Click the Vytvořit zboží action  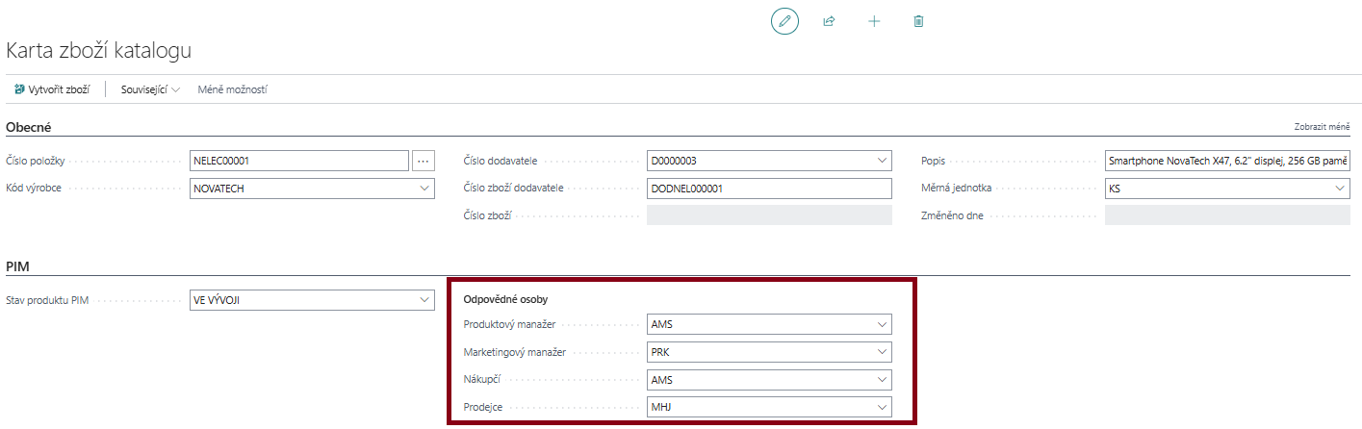[x=52, y=89]
